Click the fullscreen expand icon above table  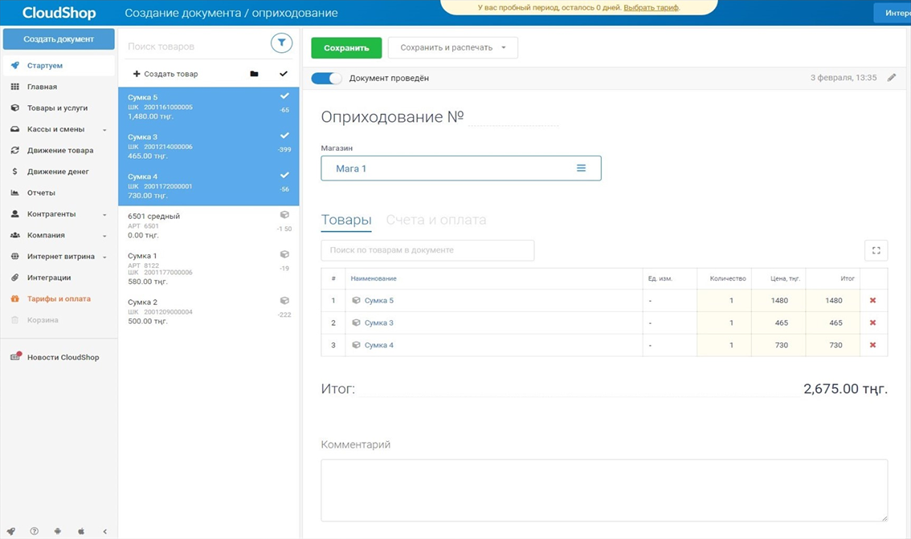(x=876, y=250)
